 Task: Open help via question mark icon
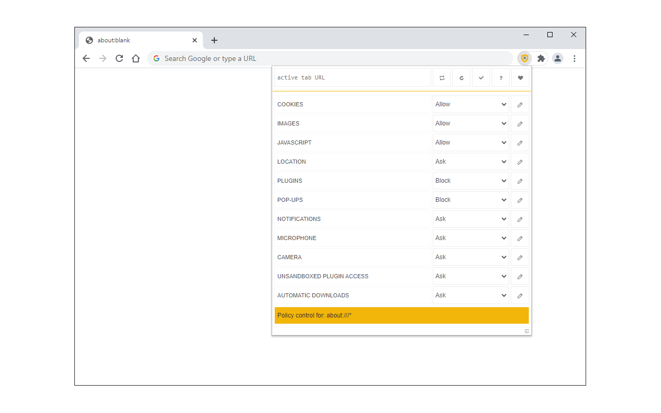(501, 78)
